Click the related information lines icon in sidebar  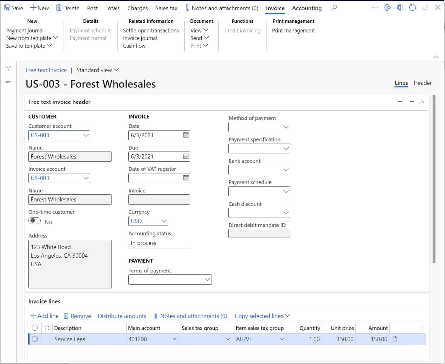tap(9, 81)
